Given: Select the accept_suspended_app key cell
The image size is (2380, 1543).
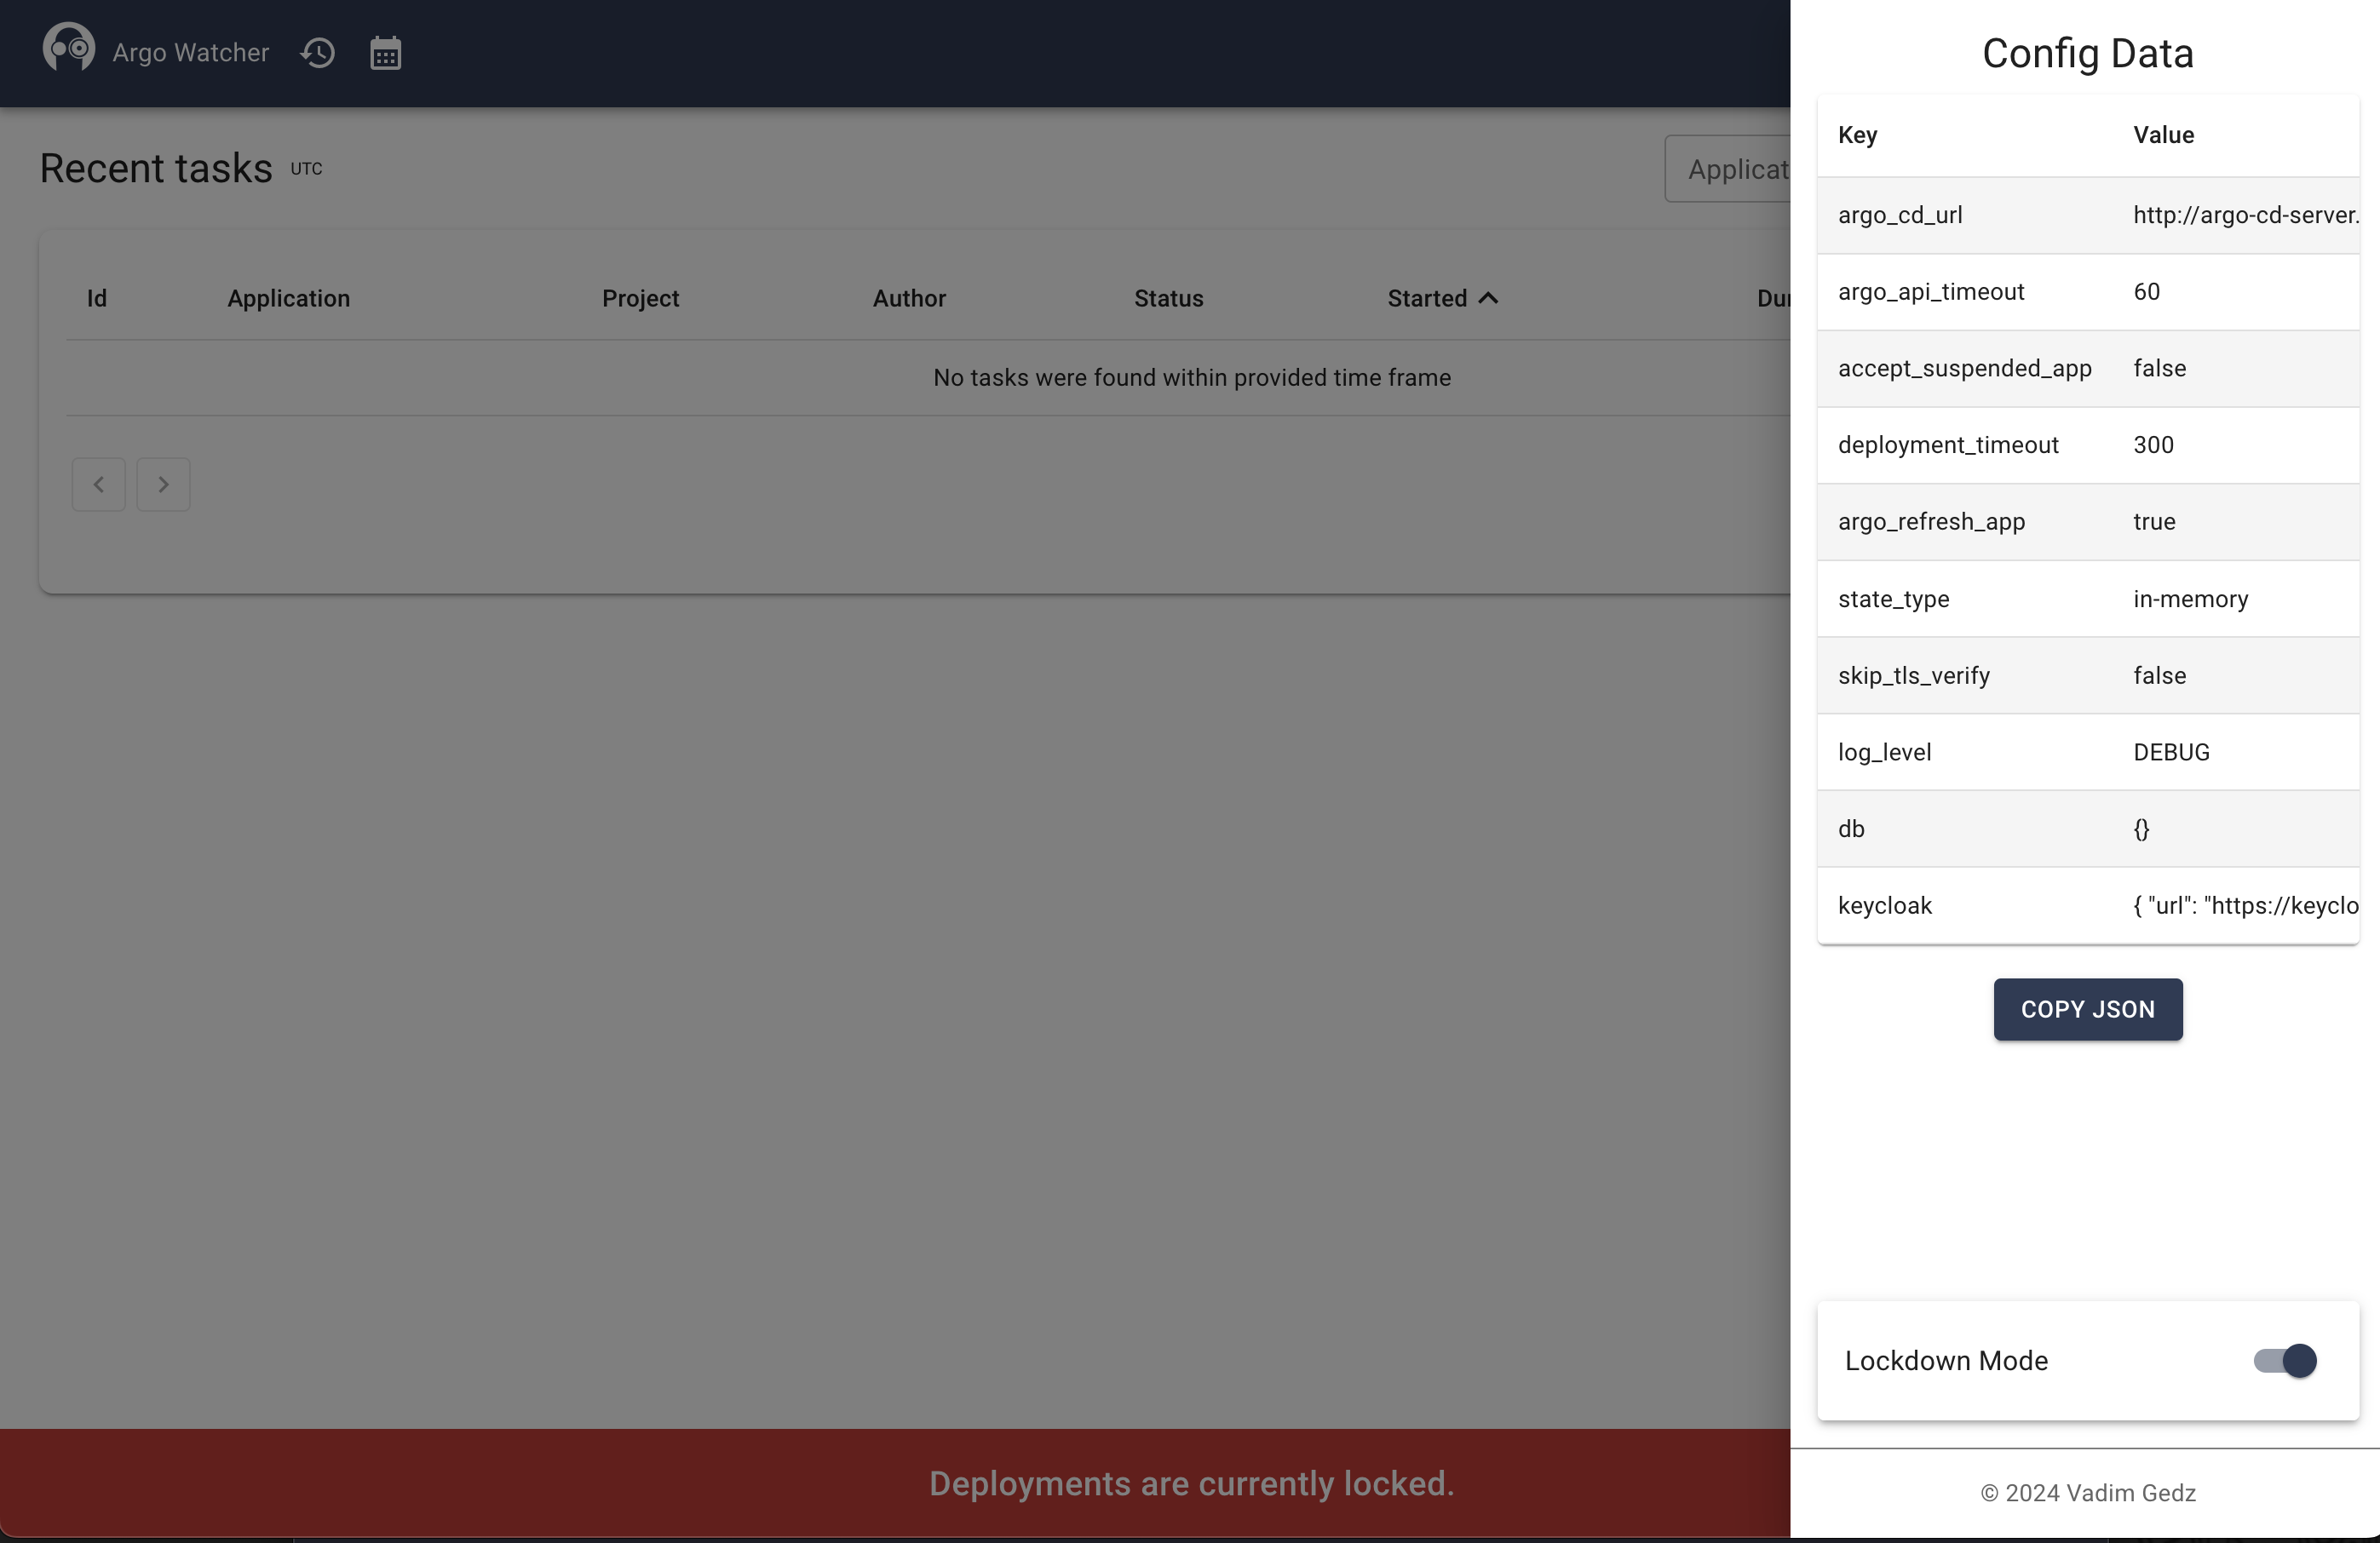Looking at the screenshot, I should (x=1964, y=368).
